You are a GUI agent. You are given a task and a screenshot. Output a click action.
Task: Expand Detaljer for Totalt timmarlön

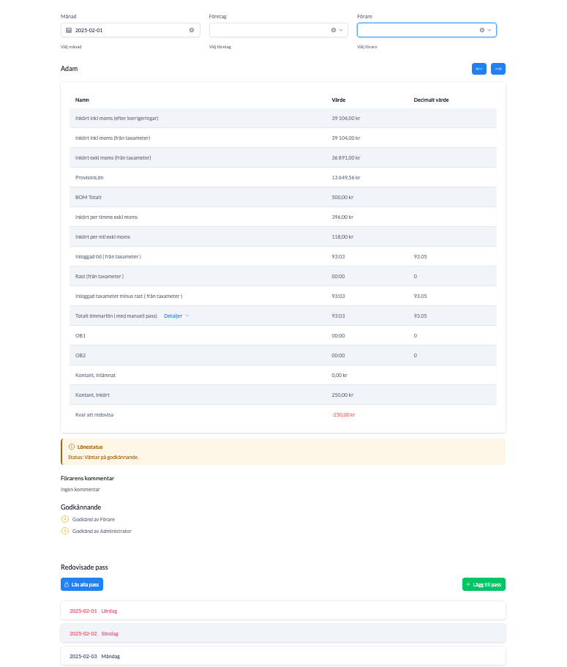[x=176, y=316]
